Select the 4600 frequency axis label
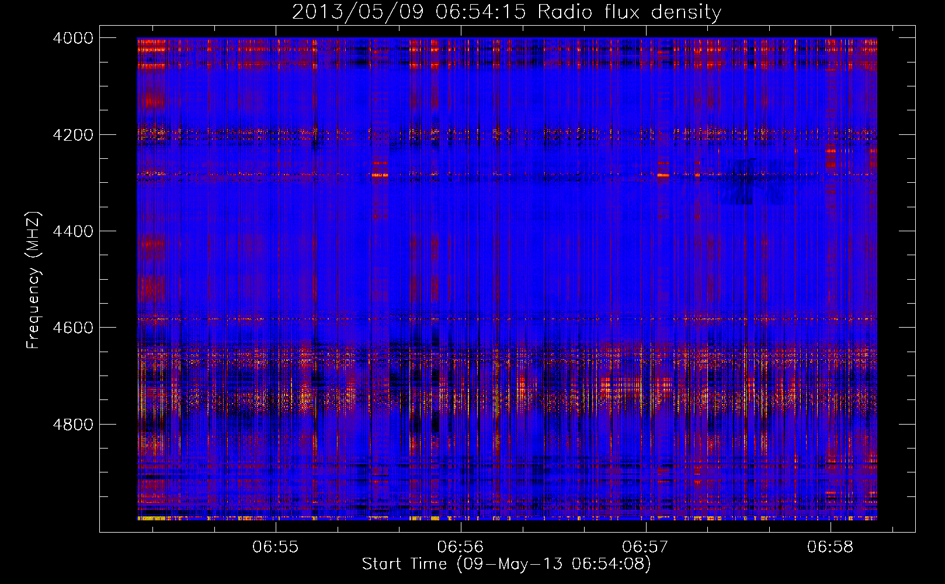This screenshot has width=945, height=584. [73, 328]
